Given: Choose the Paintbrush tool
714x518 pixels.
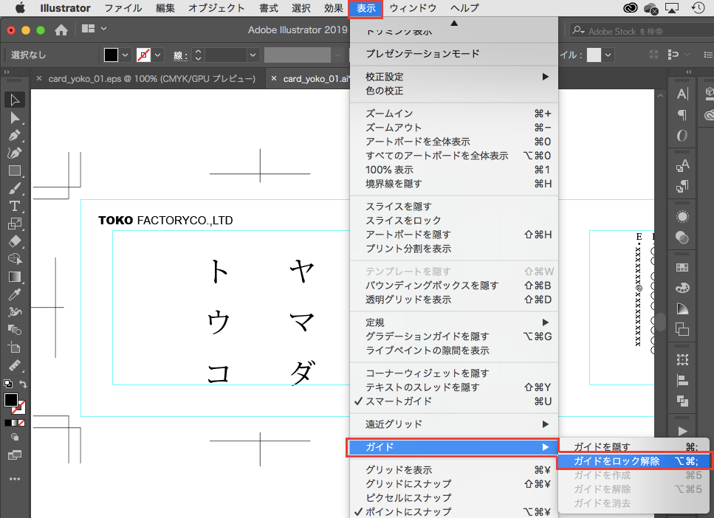Looking at the screenshot, I should [x=14, y=188].
